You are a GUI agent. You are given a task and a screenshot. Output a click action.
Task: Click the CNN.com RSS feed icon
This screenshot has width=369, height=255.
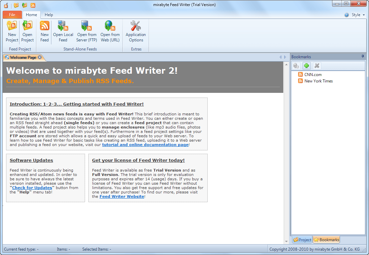(300, 74)
